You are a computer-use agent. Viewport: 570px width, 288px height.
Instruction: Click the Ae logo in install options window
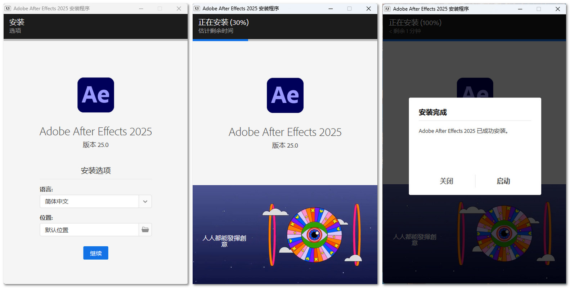click(x=96, y=95)
